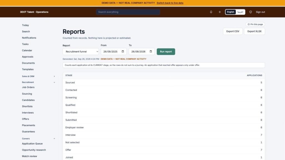Click the plus icon in header

(220, 12)
